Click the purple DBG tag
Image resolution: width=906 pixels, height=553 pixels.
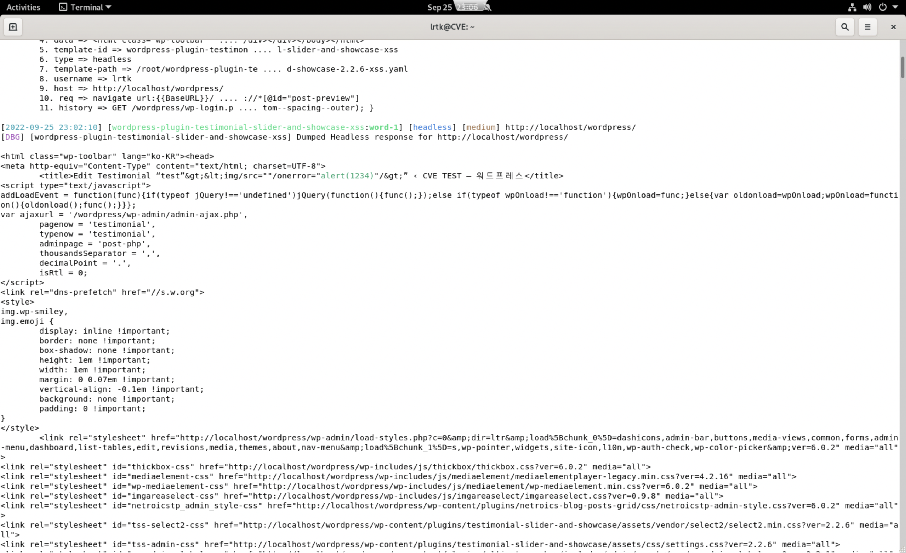[12, 137]
